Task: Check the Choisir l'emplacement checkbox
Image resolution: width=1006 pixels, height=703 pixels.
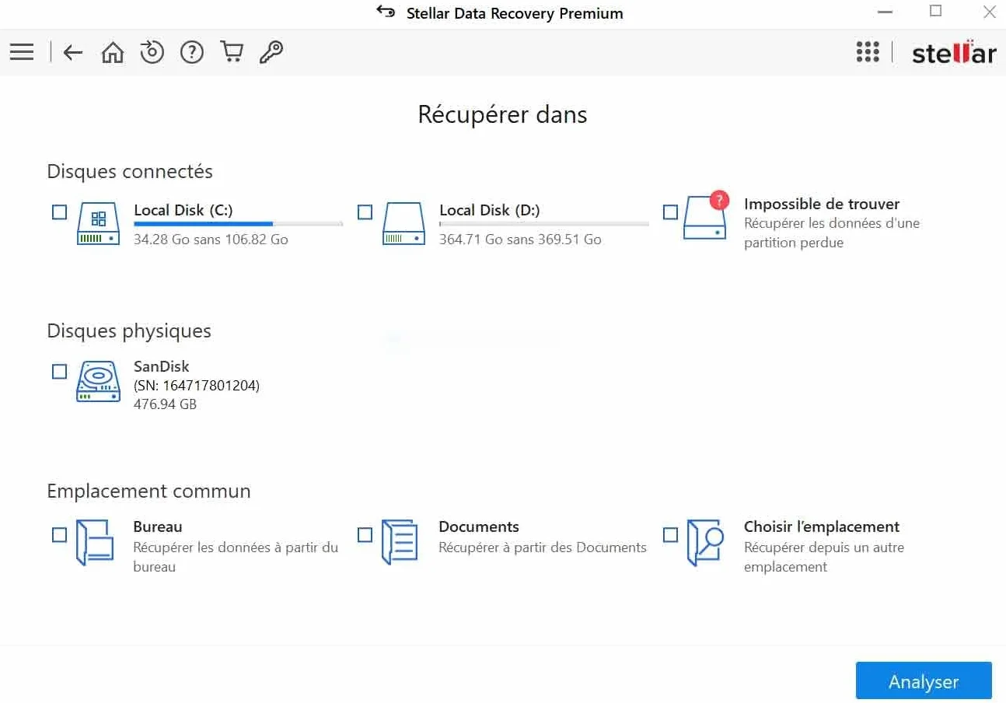Action: [670, 534]
